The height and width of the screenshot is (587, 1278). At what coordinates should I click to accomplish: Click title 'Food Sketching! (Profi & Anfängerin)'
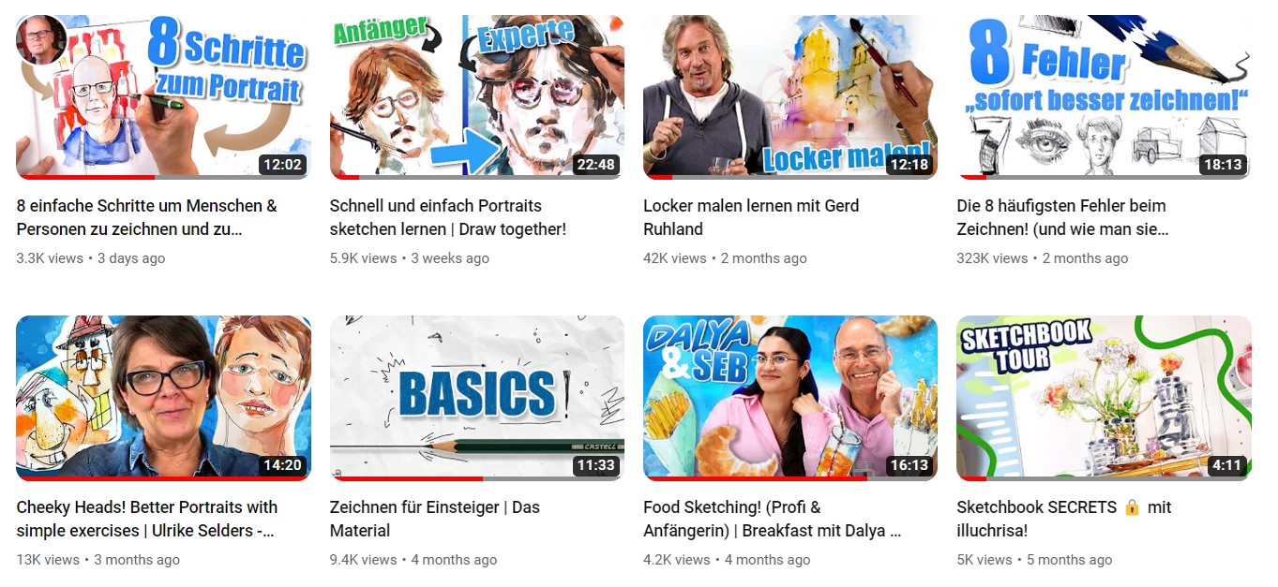pos(773,519)
